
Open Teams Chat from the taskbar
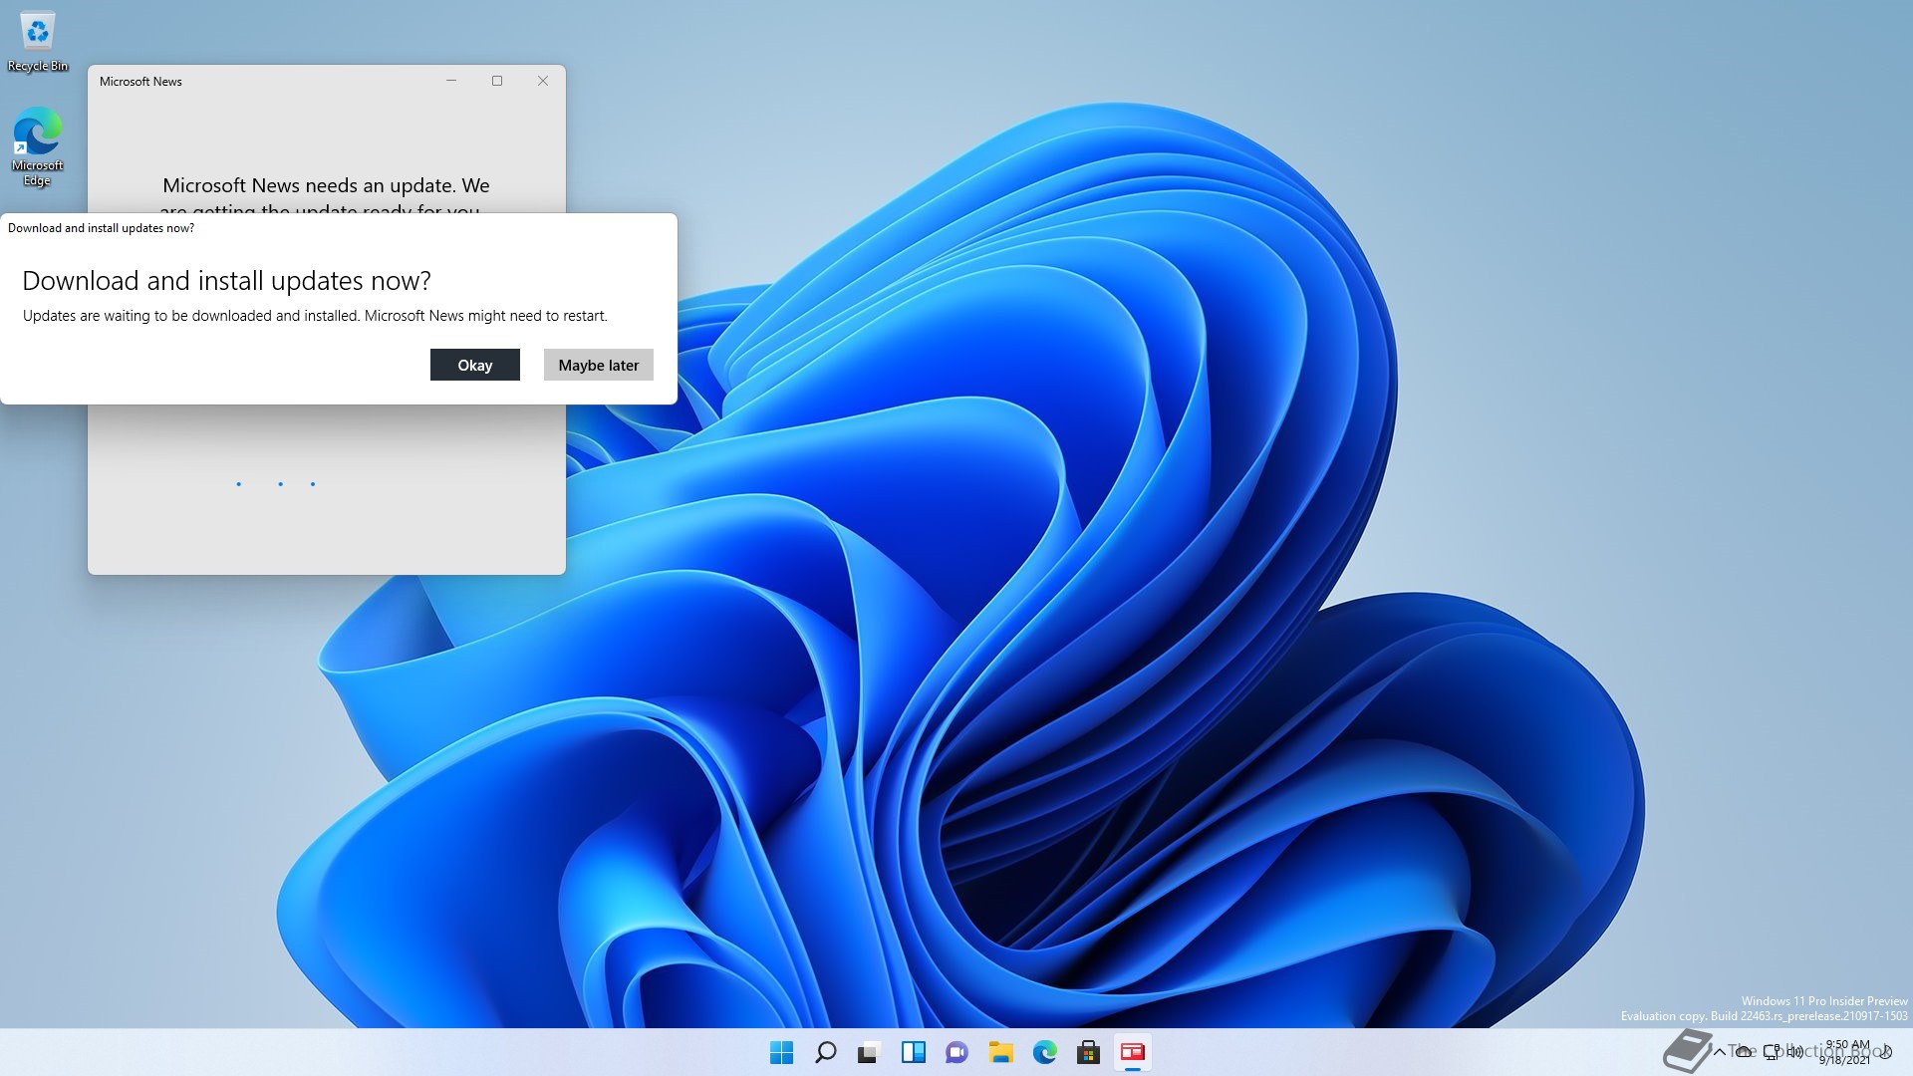click(x=957, y=1052)
